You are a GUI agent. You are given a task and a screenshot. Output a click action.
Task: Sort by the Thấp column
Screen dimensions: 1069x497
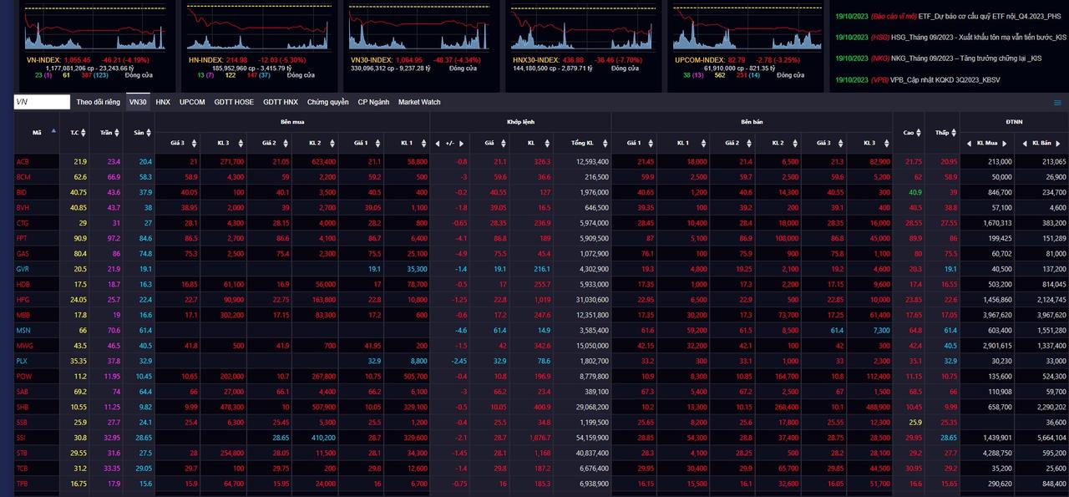click(953, 132)
